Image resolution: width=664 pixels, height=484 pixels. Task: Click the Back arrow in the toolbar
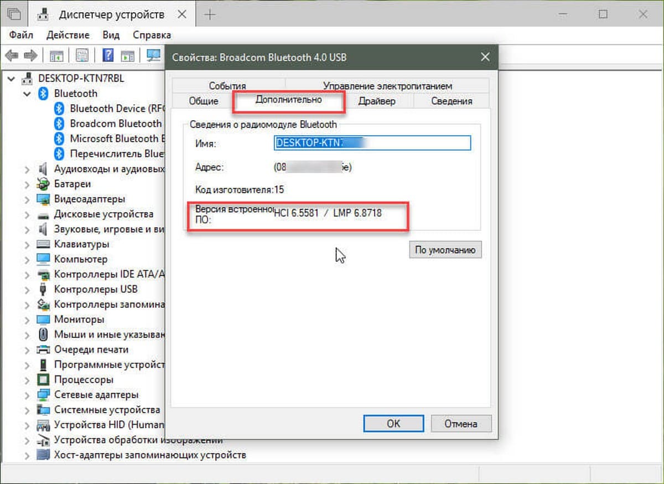(x=12, y=55)
